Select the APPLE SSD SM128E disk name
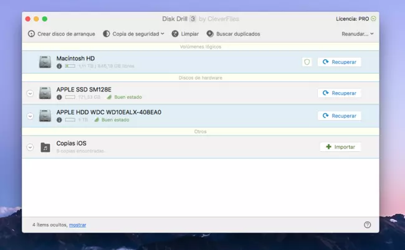405x250 pixels. coord(83,90)
